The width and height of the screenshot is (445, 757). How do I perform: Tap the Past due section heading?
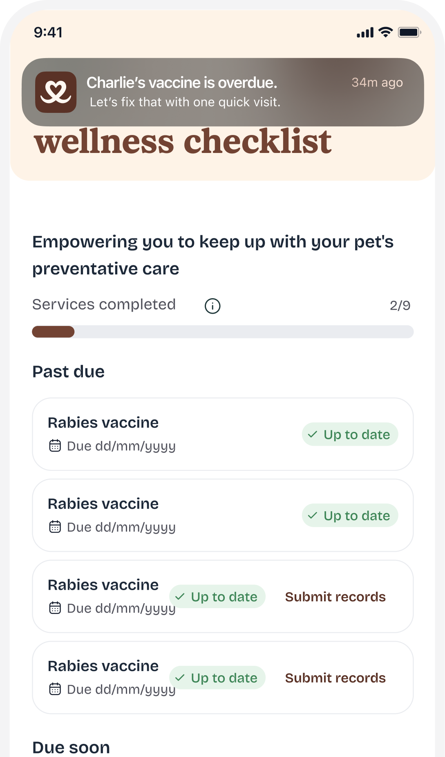(69, 372)
